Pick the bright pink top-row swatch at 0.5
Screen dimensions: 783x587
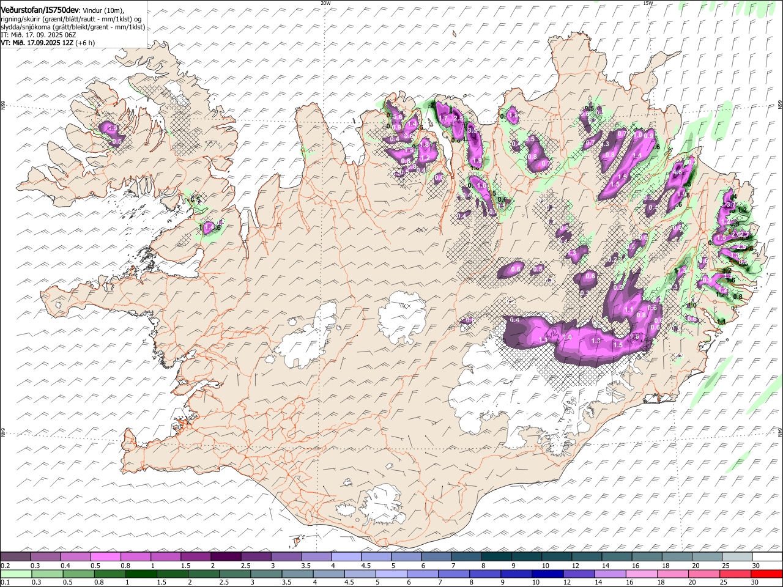(105, 556)
